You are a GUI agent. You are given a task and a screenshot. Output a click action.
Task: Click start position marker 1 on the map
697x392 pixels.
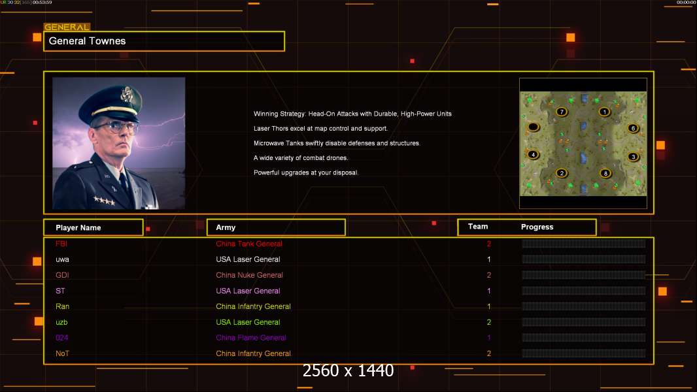pos(604,112)
